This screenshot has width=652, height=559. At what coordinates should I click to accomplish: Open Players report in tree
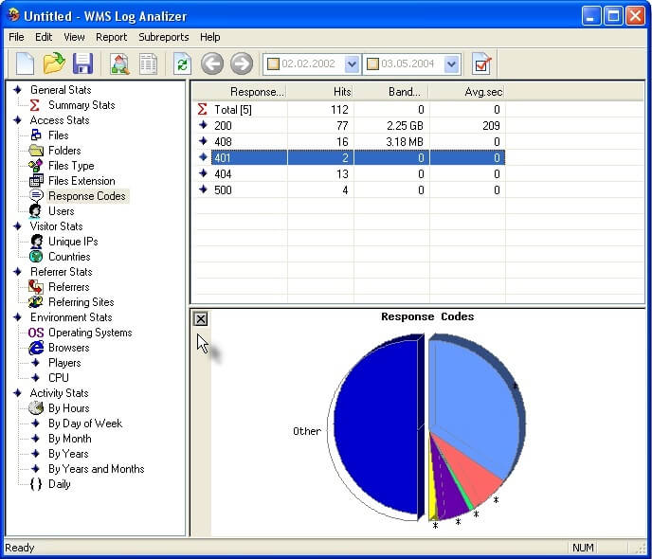point(64,363)
